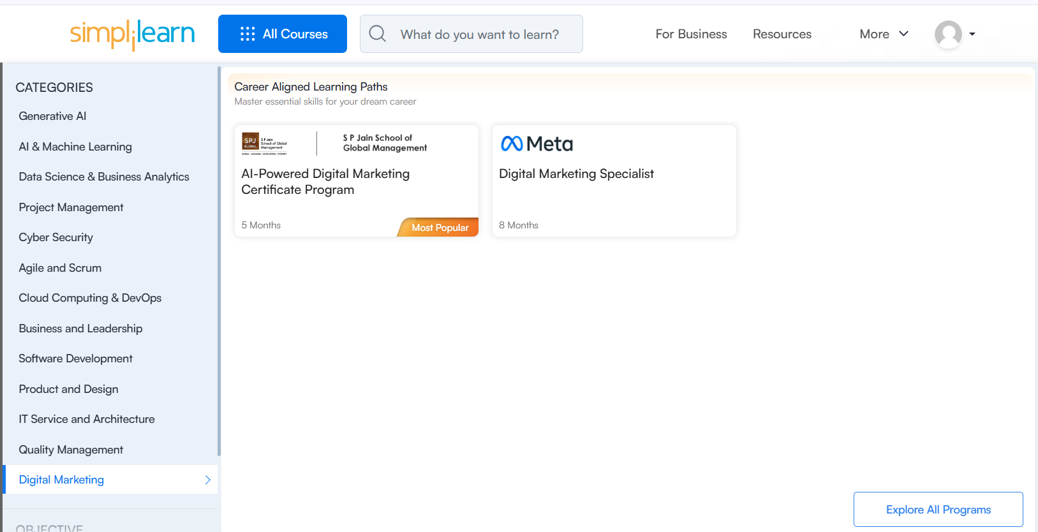Select AI & Machine Learning category
Image resolution: width=1038 pixels, height=532 pixels.
[75, 147]
